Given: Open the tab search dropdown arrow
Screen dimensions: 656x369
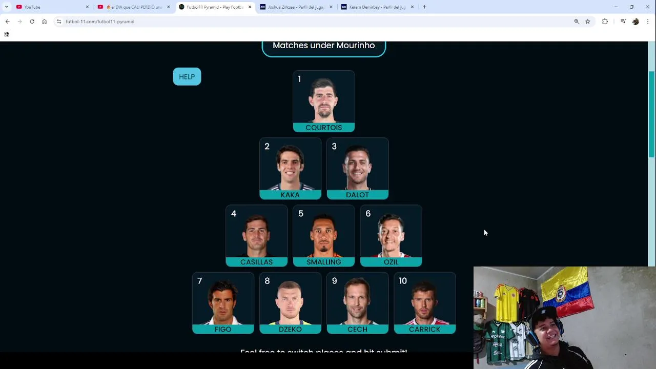Looking at the screenshot, I should [x=7, y=7].
